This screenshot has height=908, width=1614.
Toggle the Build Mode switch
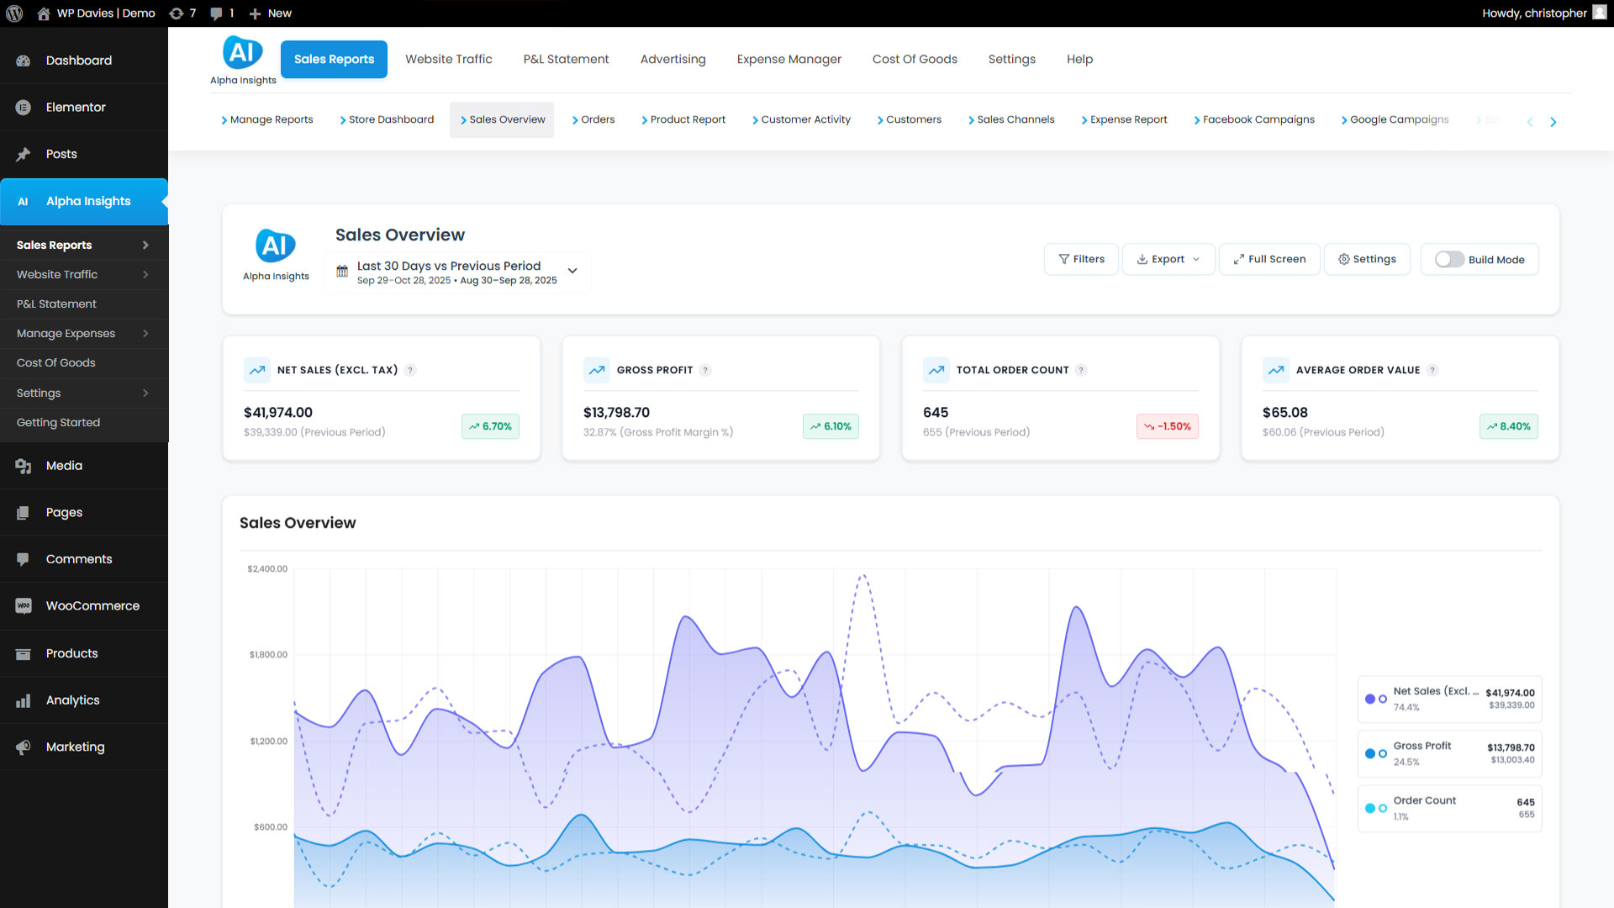(1449, 260)
